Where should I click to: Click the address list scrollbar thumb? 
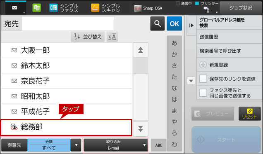click(x=141, y=66)
